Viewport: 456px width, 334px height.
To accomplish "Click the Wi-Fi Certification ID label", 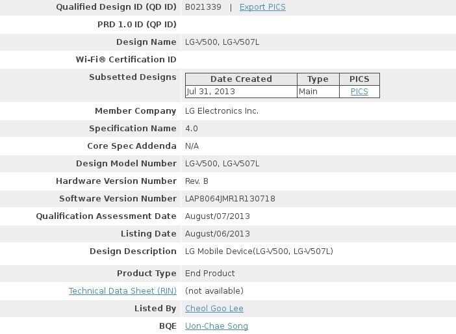I will 126,60.
